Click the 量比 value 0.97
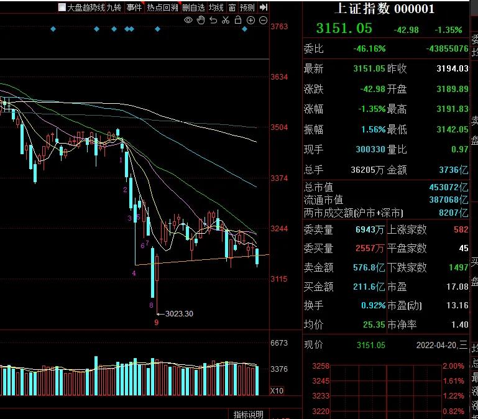478x419 pixels. pyautogui.click(x=460, y=149)
